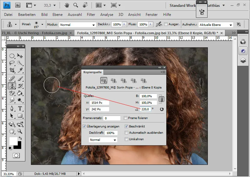Select the Rectangle shape tool

click(20, 116)
